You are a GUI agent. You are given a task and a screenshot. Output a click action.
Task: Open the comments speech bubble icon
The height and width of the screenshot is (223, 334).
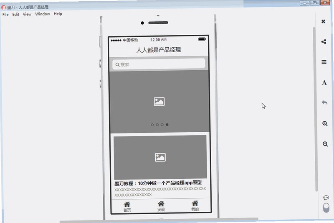(326, 198)
